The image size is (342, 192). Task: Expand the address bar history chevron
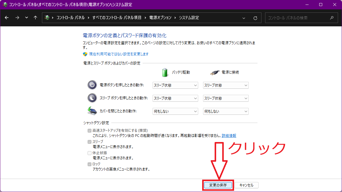click(x=244, y=18)
